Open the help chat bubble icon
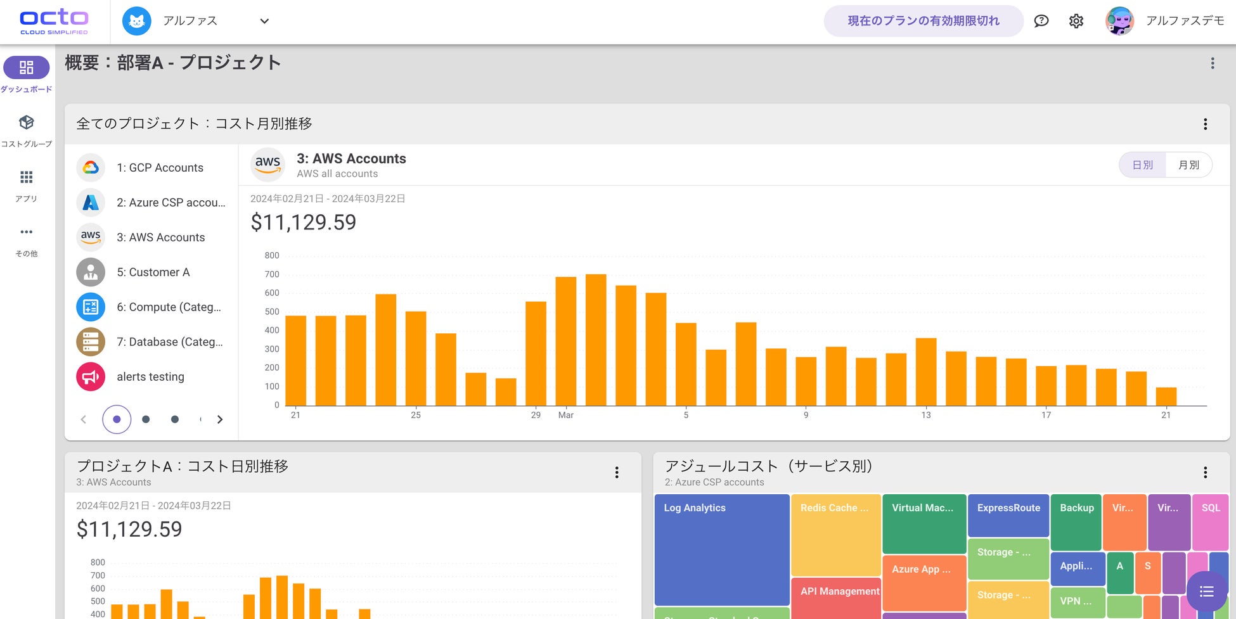The width and height of the screenshot is (1236, 619). point(1041,21)
